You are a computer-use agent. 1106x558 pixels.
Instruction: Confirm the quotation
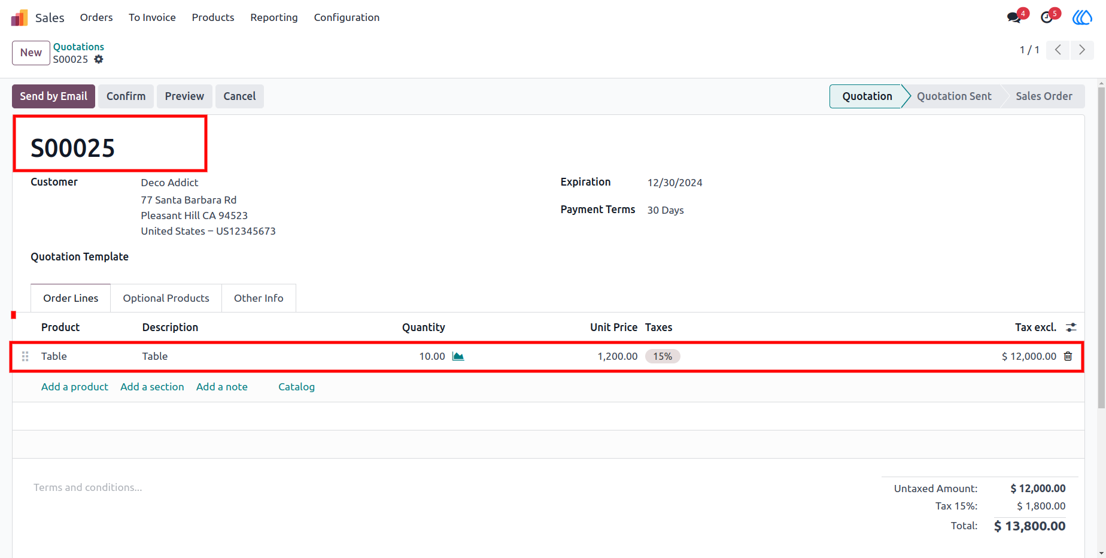[126, 96]
